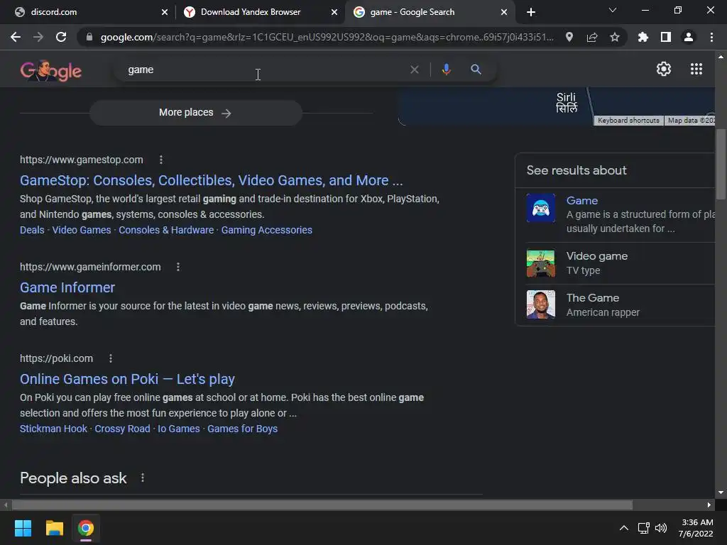Screen dimensions: 727x545
Task: Open the Chrome profile avatar
Action: (x=688, y=37)
